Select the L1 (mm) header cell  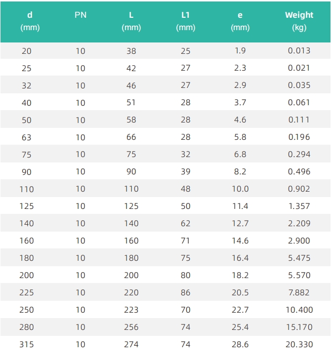point(185,21)
